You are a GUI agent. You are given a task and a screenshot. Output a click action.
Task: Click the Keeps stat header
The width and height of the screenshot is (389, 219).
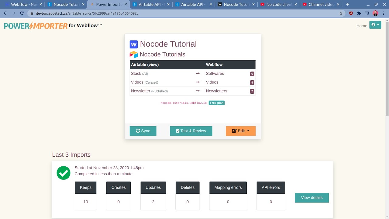point(86,188)
